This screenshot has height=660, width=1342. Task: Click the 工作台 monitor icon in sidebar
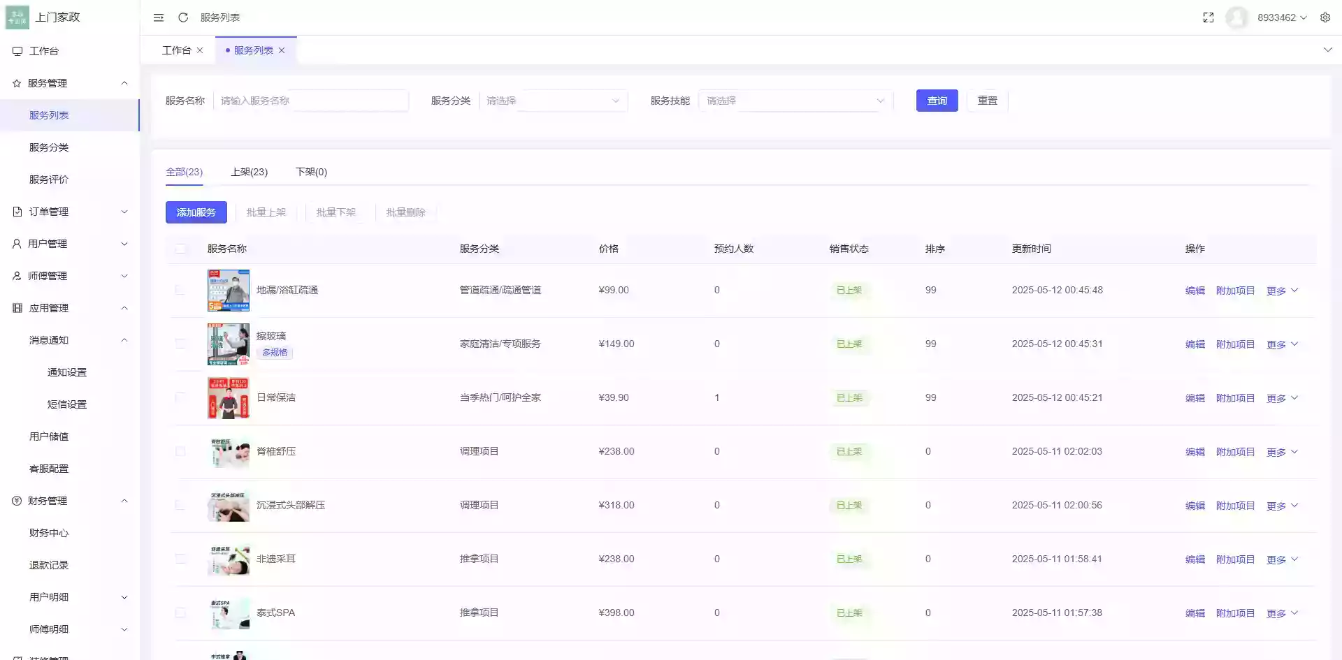(17, 50)
